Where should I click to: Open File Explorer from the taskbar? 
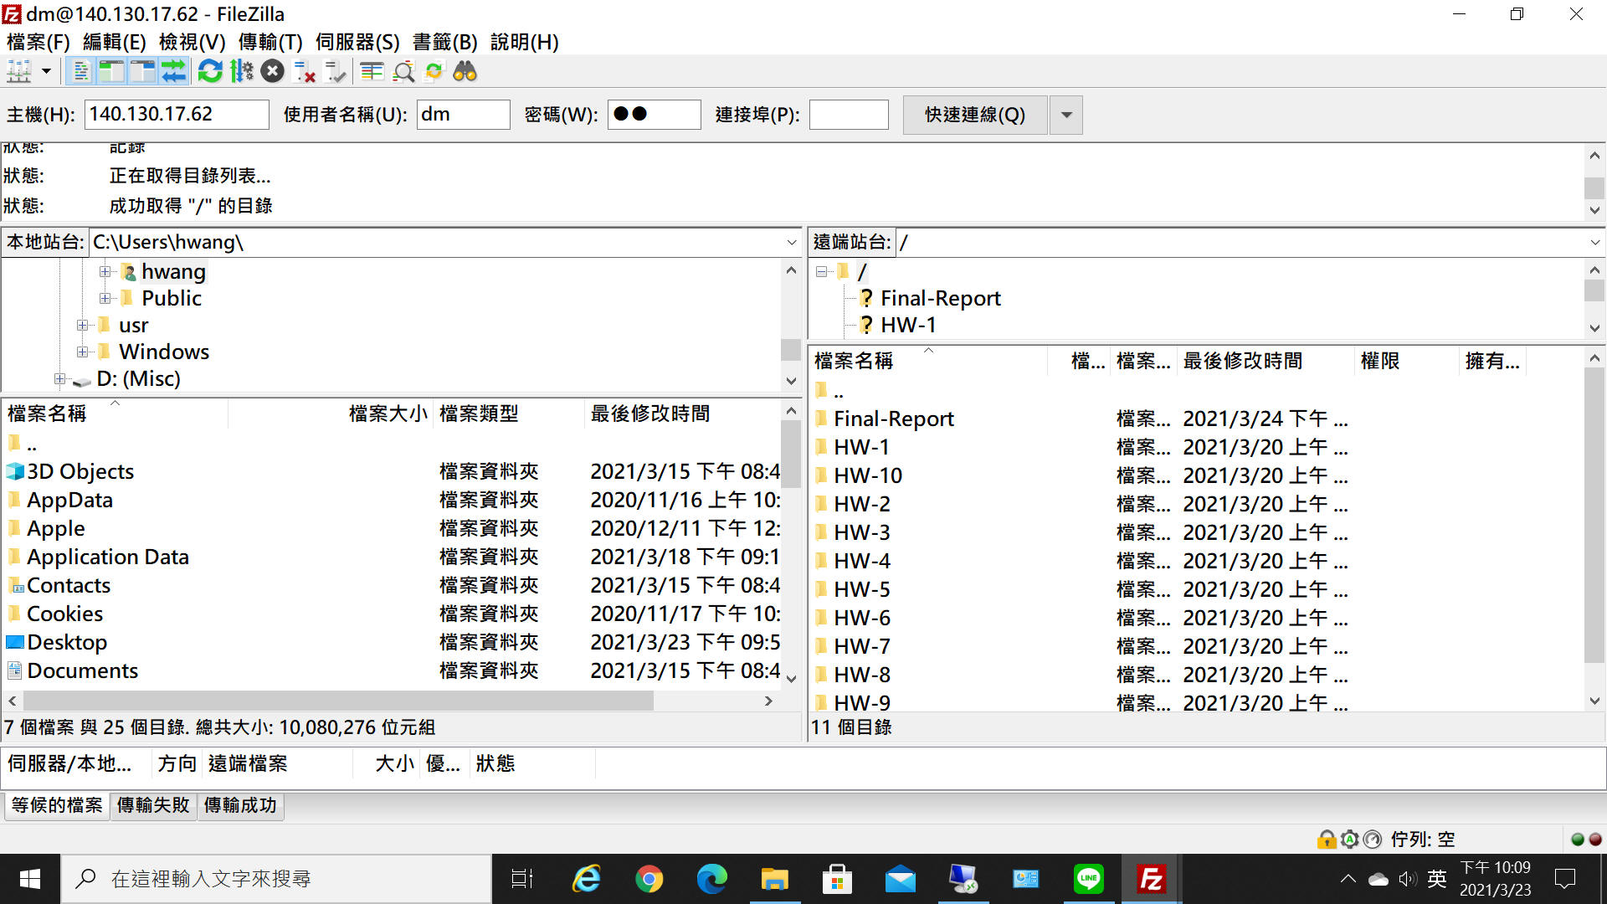[774, 879]
